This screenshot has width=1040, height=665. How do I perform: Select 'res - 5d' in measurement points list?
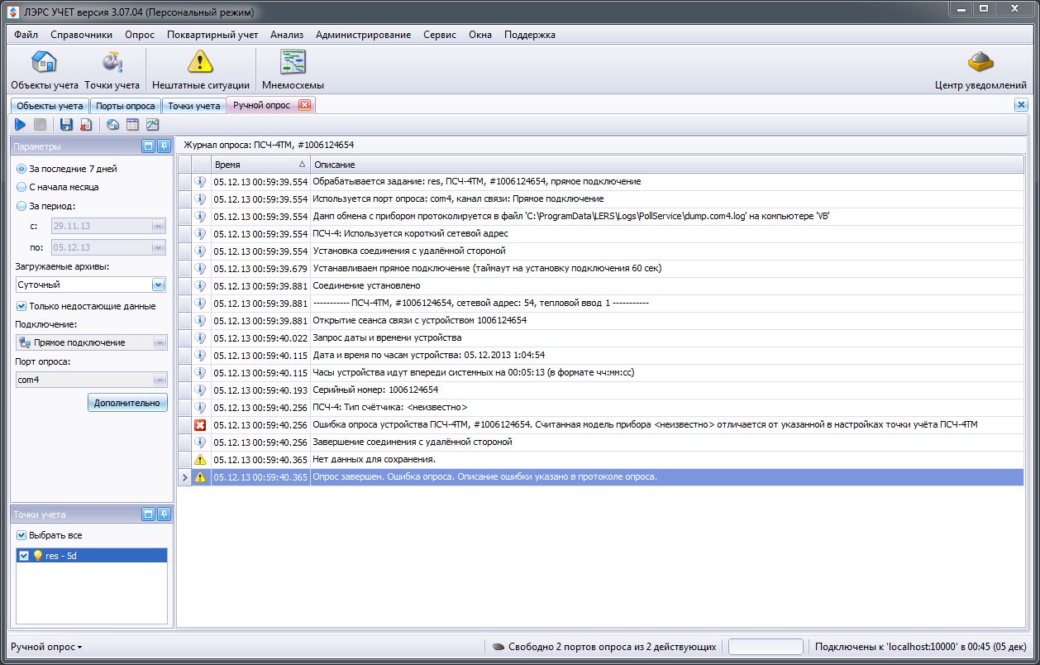pos(92,557)
